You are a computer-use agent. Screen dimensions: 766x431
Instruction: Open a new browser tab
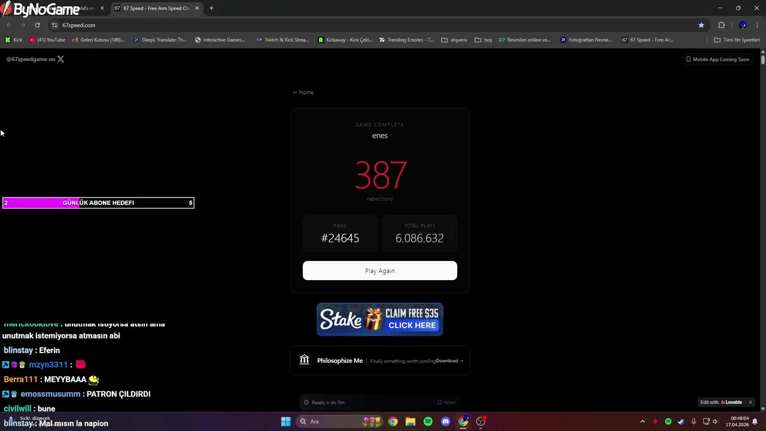click(x=211, y=8)
